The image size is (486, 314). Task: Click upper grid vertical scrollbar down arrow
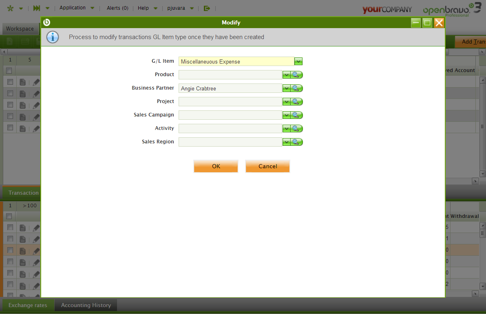click(482, 173)
